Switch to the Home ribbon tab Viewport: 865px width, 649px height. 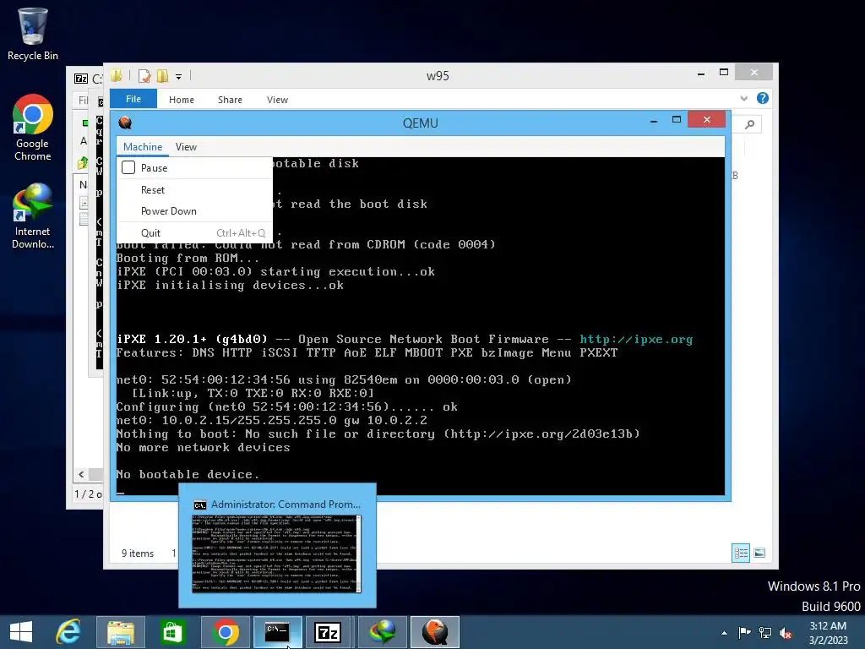point(182,100)
